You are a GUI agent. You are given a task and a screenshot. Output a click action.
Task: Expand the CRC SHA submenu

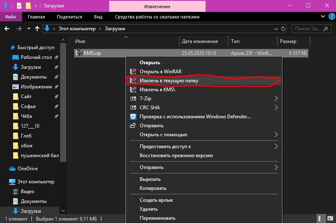[204, 108]
